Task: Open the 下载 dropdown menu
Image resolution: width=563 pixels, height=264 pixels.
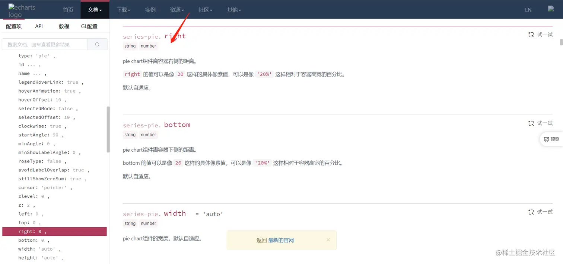Action: click(x=123, y=10)
